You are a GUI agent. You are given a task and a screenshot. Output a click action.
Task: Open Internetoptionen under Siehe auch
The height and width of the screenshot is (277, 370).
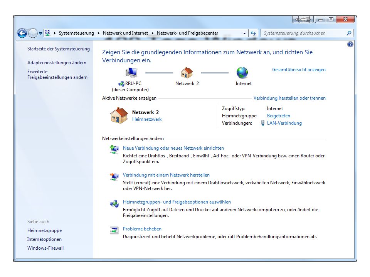coord(44,239)
